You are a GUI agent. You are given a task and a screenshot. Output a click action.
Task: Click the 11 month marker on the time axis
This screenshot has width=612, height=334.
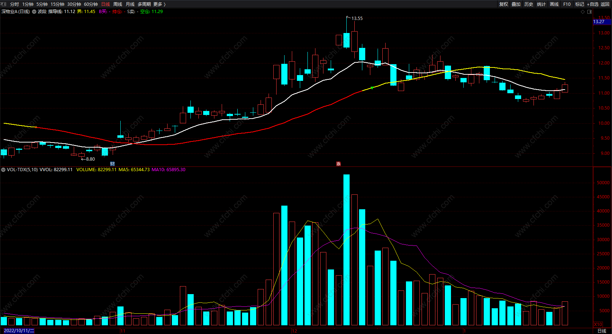[123, 331]
